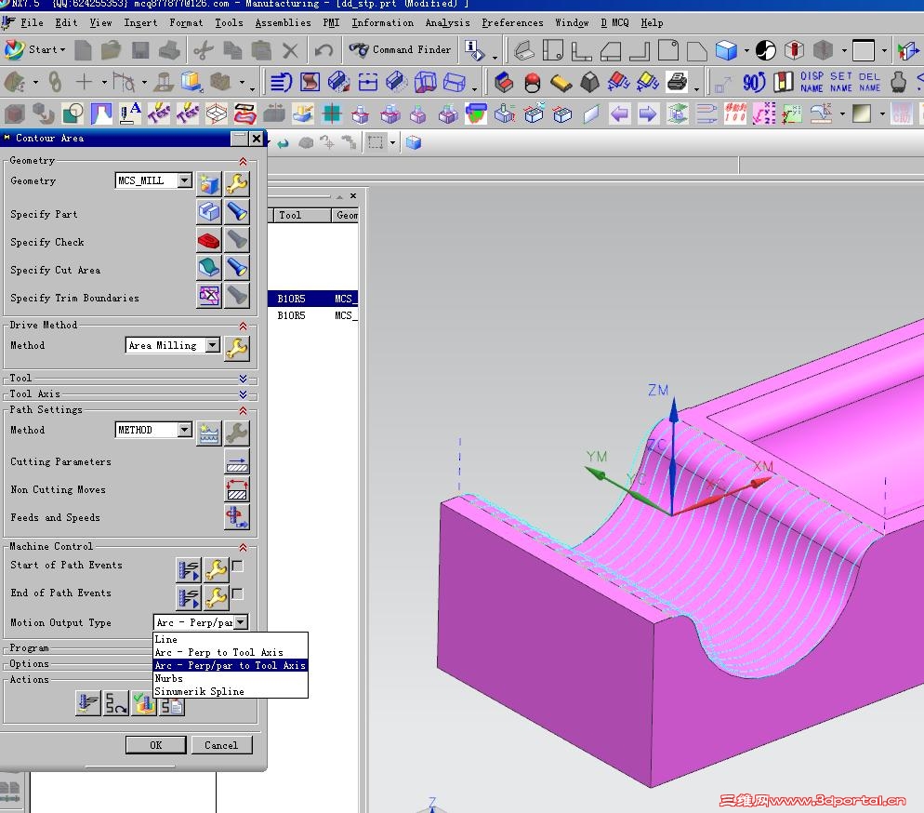Choose Sinumerik Spline option in list
This screenshot has width=924, height=813.
(x=199, y=691)
